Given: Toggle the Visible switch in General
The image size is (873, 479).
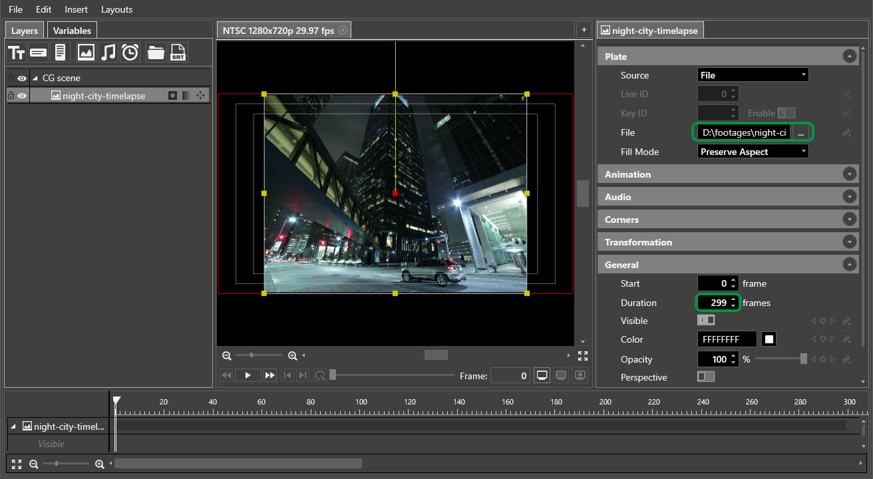Looking at the screenshot, I should [706, 320].
